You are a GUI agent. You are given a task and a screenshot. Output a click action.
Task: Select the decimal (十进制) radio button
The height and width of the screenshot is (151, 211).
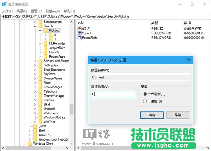tap(145, 101)
